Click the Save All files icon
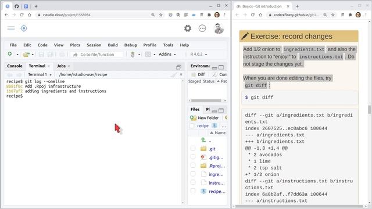 click(50, 55)
